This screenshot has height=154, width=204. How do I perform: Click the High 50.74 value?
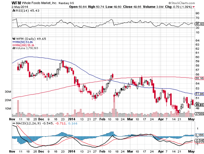click(x=96, y=7)
